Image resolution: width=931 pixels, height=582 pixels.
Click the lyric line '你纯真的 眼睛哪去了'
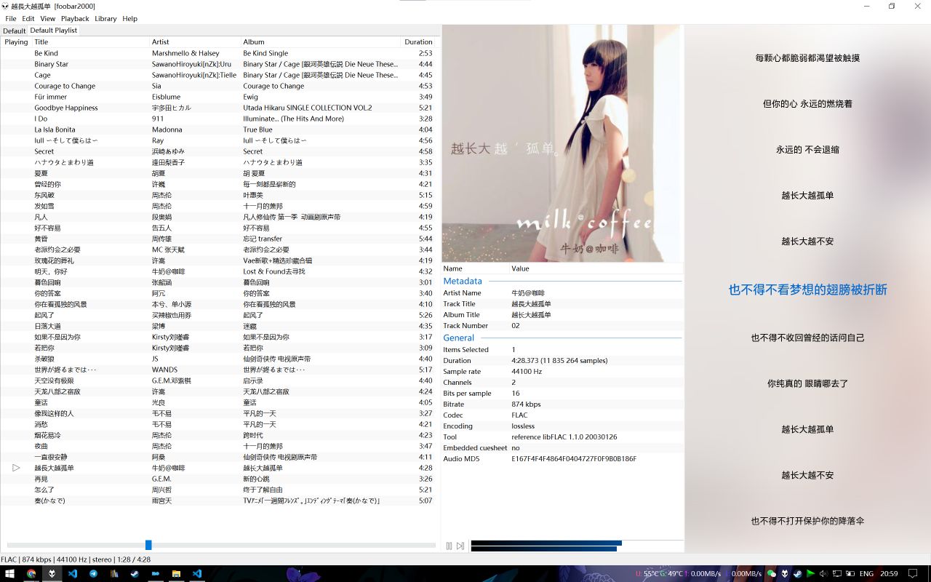coord(807,383)
